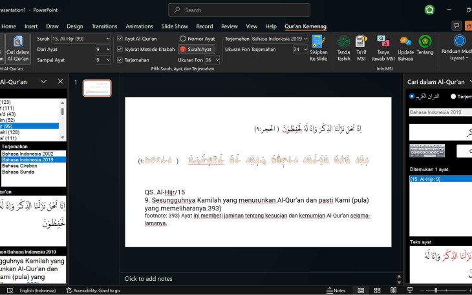
Task: Toggle the Ayat Al-Qur'an checkbox
Action: point(120,39)
